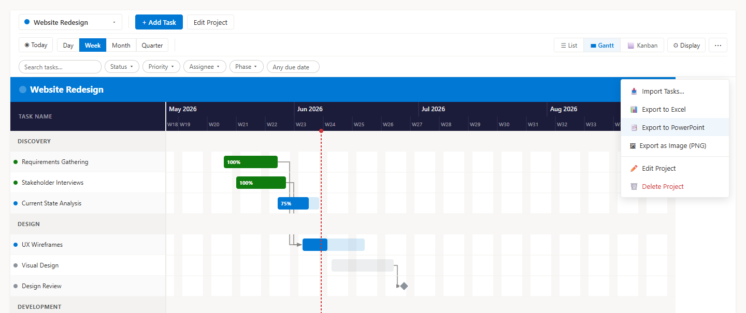Click the gray Visual Design Gantt bar
Screen dimensions: 746x313
[x=363, y=265]
